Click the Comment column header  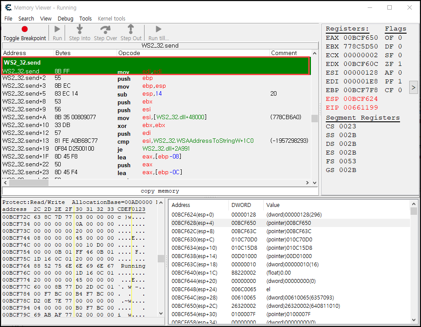(290, 53)
